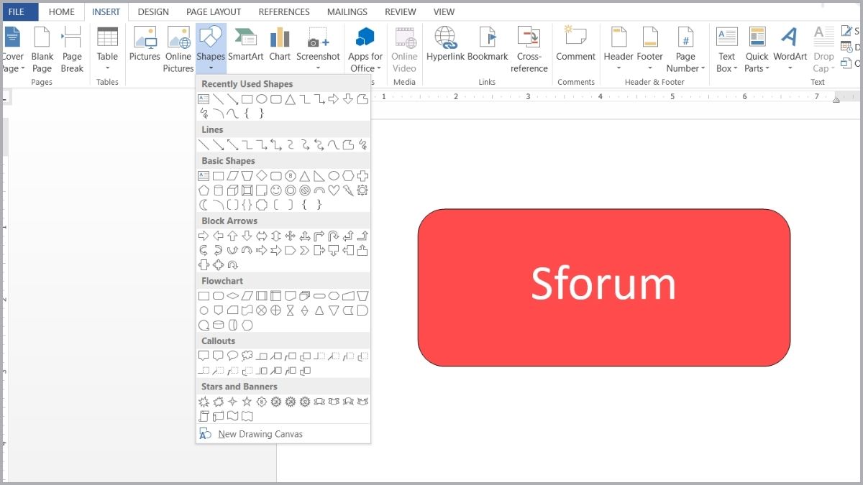Insert a Page Break
The height and width of the screenshot is (485, 863).
(72, 50)
